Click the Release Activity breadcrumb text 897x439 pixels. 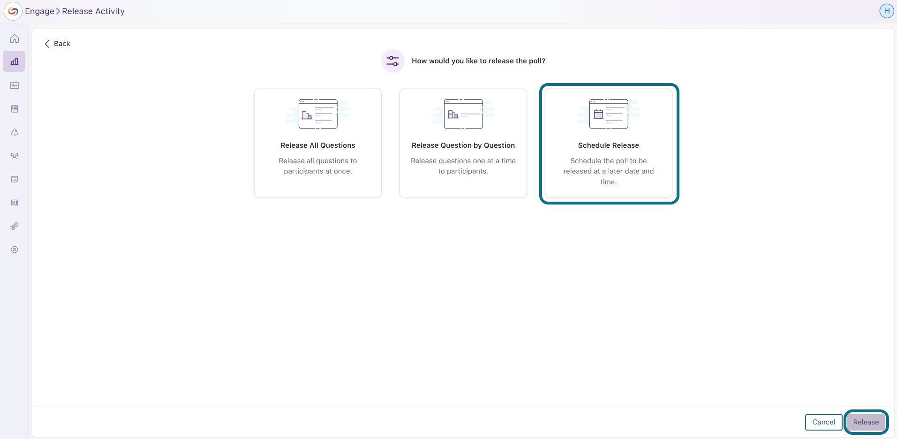coord(93,11)
